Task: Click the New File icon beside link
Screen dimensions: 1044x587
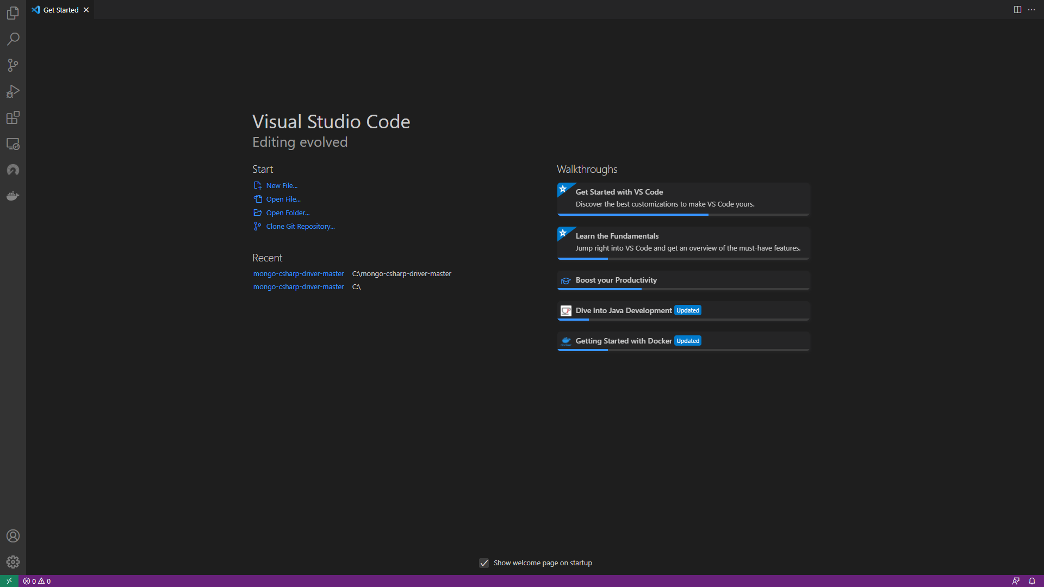Action: (258, 186)
